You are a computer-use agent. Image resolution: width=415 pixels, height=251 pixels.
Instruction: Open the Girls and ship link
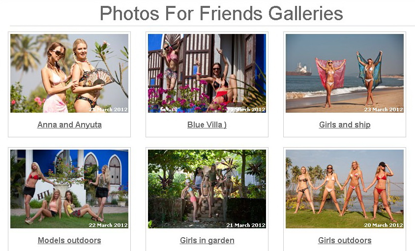[345, 125]
